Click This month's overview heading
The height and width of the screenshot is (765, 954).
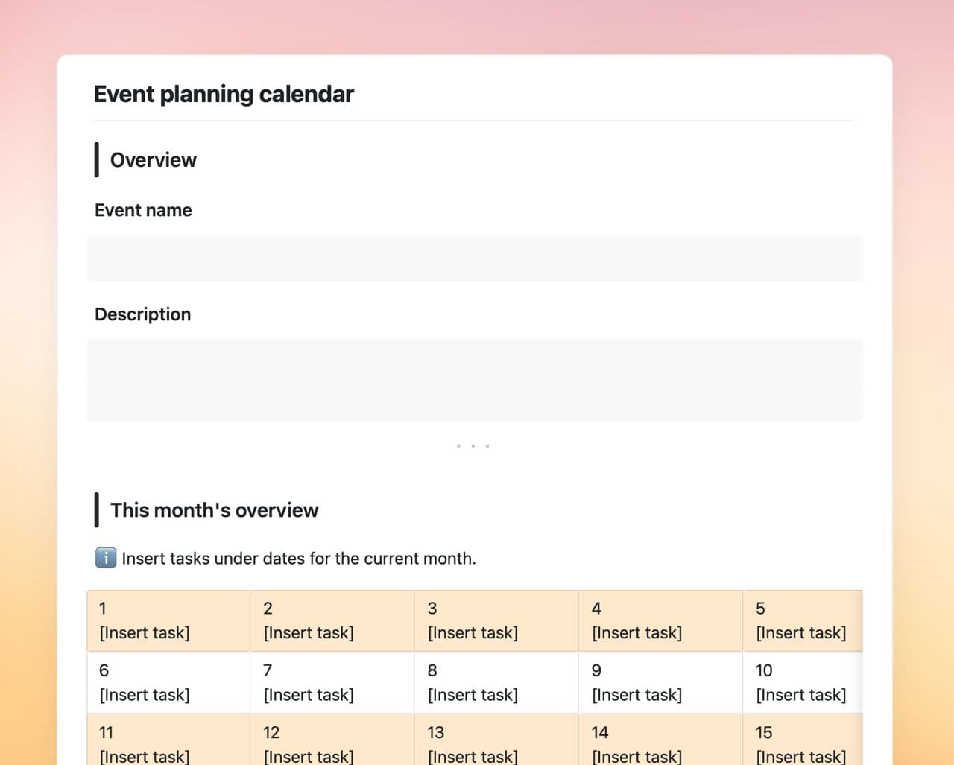(x=214, y=510)
